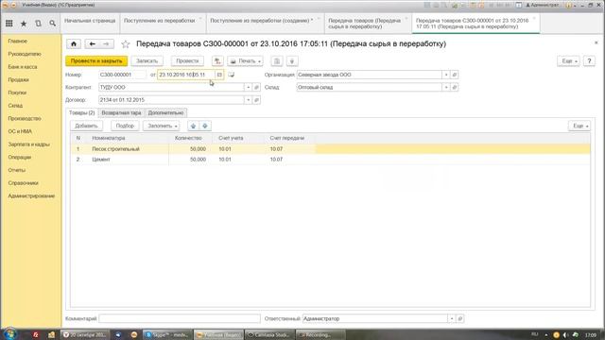Click Провести и закрыть button
This screenshot has height=340, width=605.
(96, 60)
